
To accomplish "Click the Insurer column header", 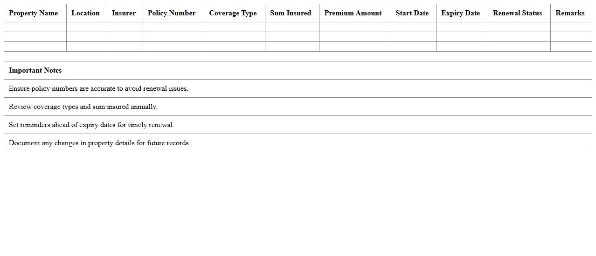I will tap(125, 13).
